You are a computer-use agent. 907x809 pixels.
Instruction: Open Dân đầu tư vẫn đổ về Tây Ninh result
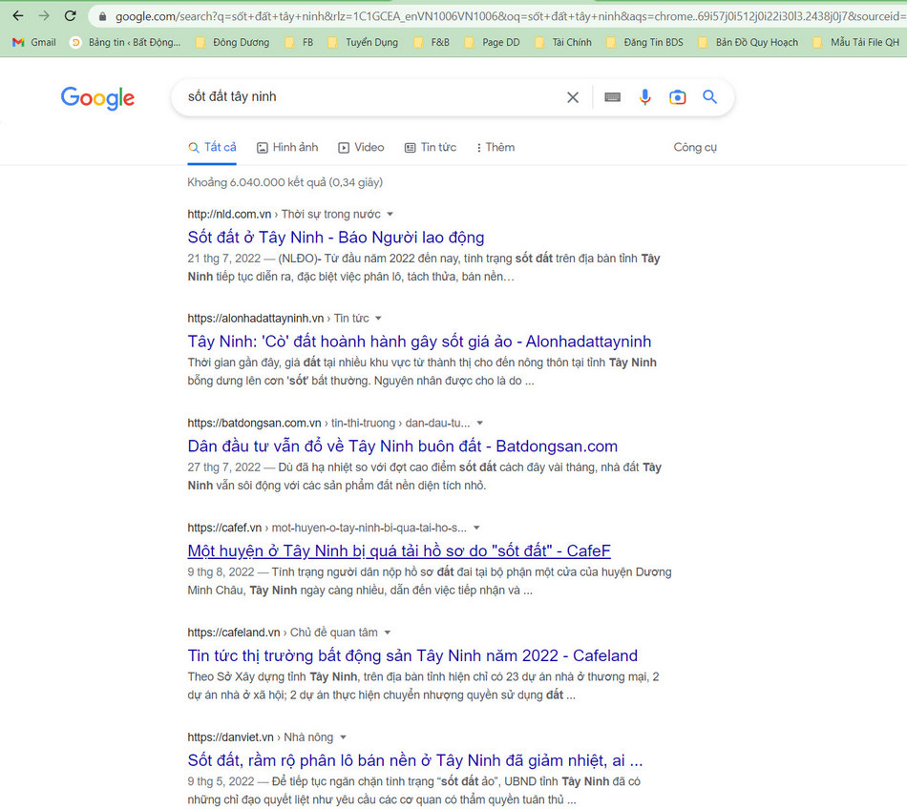click(403, 446)
